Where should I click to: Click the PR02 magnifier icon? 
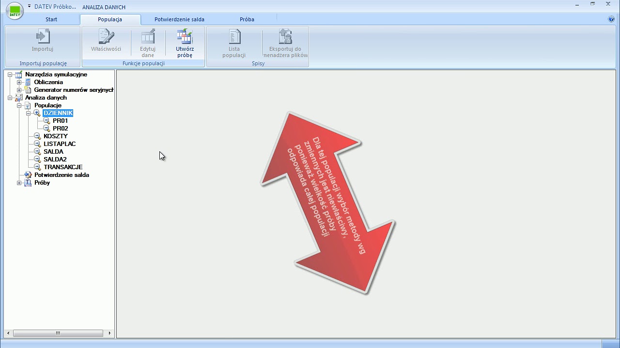(46, 129)
